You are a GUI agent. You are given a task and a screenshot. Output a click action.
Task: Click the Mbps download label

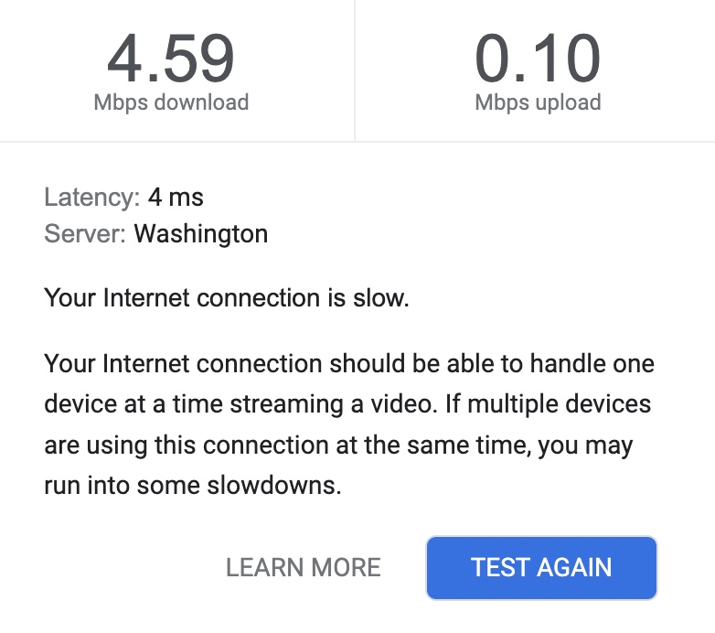(171, 102)
